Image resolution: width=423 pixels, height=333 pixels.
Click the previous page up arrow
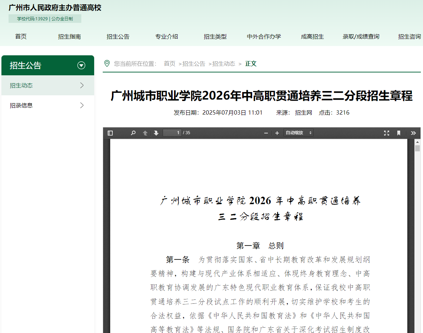point(145,132)
